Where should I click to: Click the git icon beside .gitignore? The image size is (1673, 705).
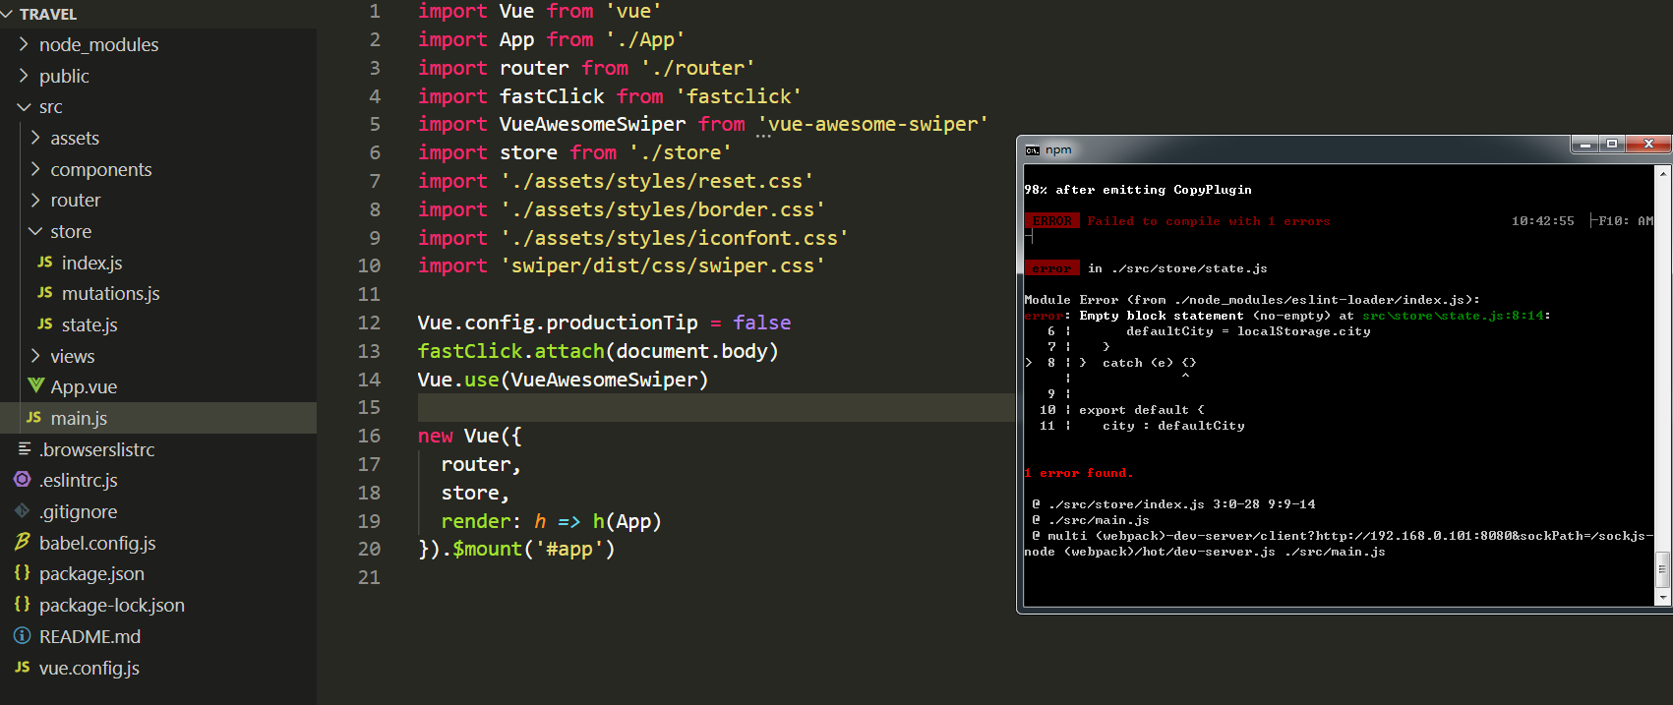coord(23,511)
